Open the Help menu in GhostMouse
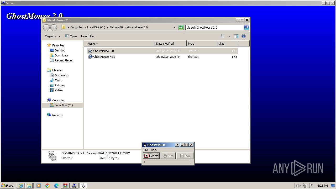Screen dimensions: 336x189 point(154,150)
